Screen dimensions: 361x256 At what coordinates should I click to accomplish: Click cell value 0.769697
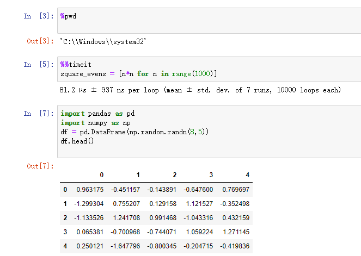pyautogui.click(x=236, y=190)
